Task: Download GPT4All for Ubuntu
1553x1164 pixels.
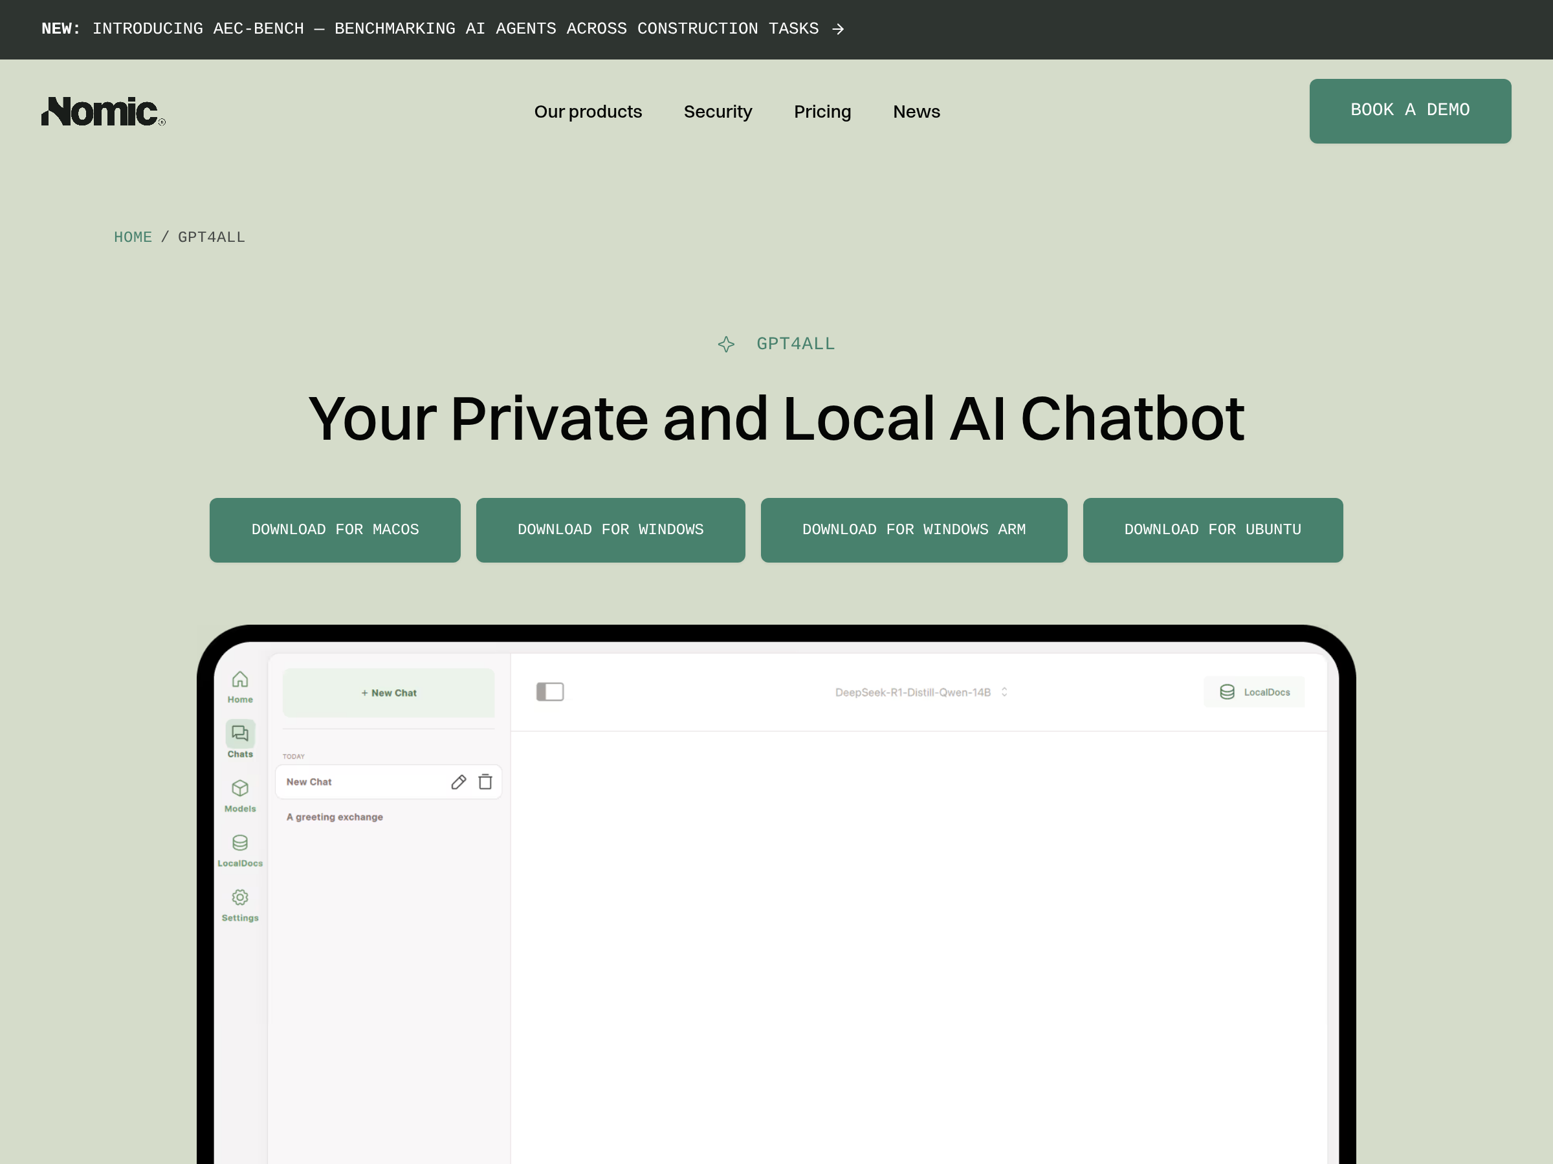Action: [1213, 530]
